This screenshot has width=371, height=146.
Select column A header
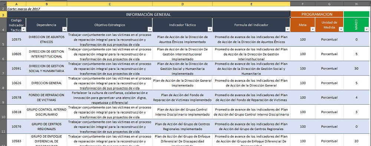pyautogui.click(x=16, y=4)
